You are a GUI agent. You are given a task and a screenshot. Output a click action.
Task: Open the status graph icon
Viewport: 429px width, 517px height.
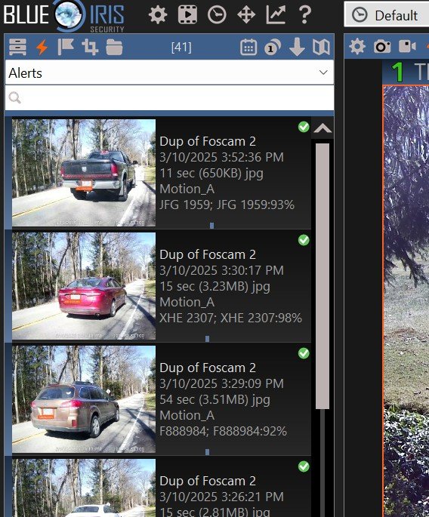[276, 15]
